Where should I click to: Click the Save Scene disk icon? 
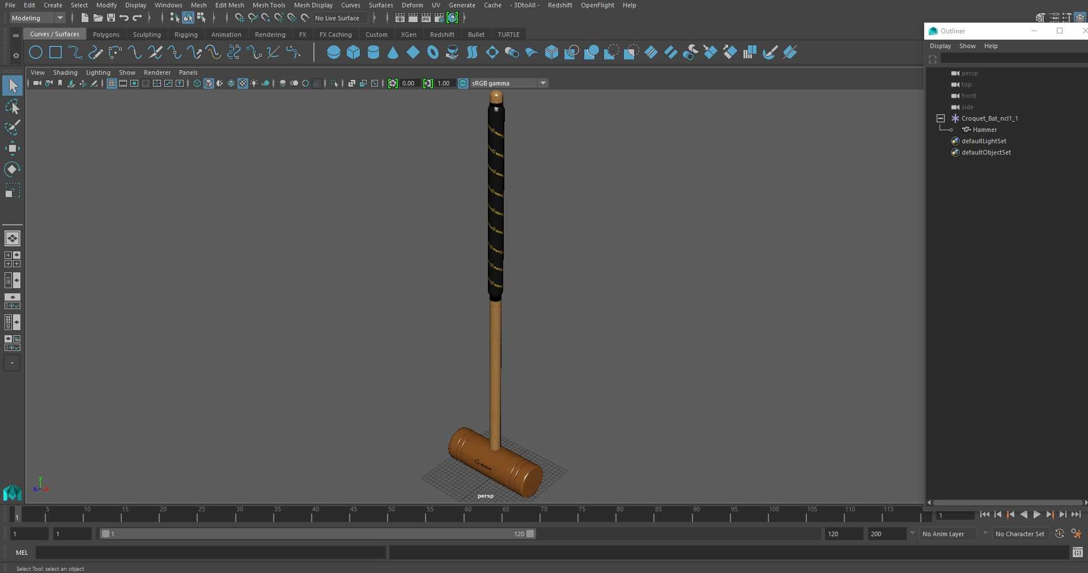[x=111, y=18]
